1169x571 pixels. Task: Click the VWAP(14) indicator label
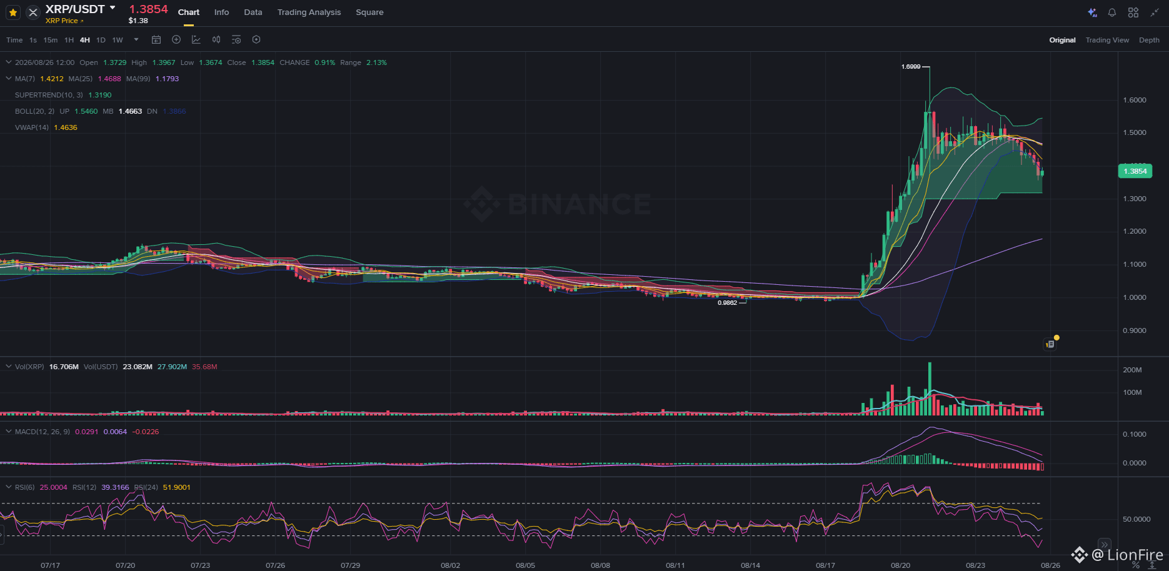(32, 127)
